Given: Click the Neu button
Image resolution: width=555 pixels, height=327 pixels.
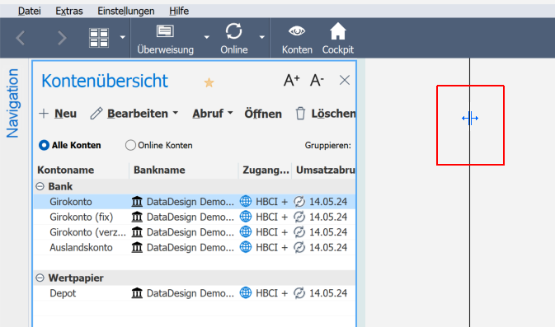Looking at the screenshot, I should point(58,114).
